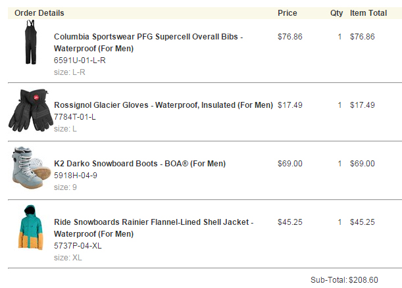The image size is (402, 288).
Task: Click the Qty column header
Action: pyautogui.click(x=336, y=13)
